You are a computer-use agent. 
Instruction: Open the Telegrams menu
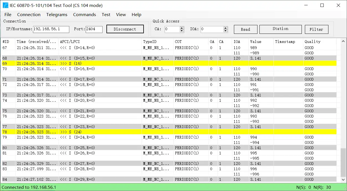coord(57,15)
